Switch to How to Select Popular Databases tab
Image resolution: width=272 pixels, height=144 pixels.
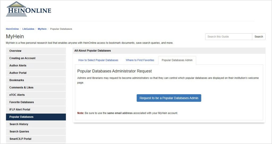coord(98,60)
